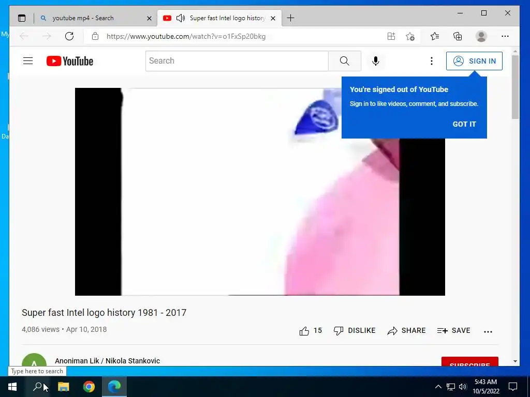
Task: Subscribe to the channel
Action: [x=470, y=361]
